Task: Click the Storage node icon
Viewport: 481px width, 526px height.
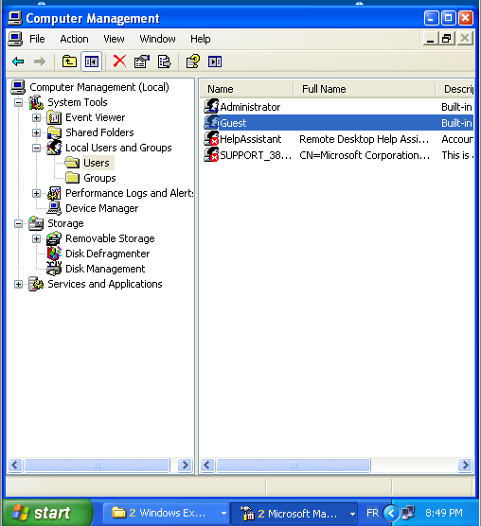Action: (x=36, y=223)
